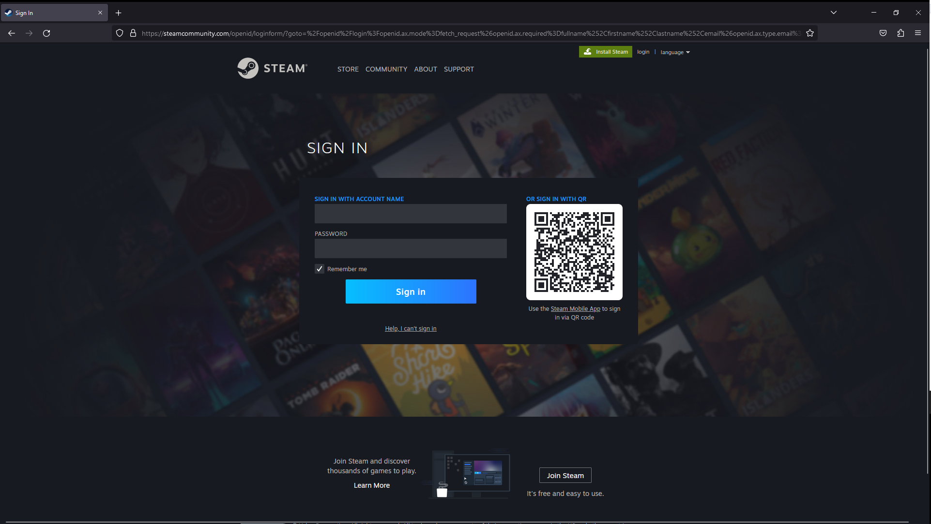Click the browser bookmark star icon
Viewport: 931px width, 524px height.
pos(810,32)
